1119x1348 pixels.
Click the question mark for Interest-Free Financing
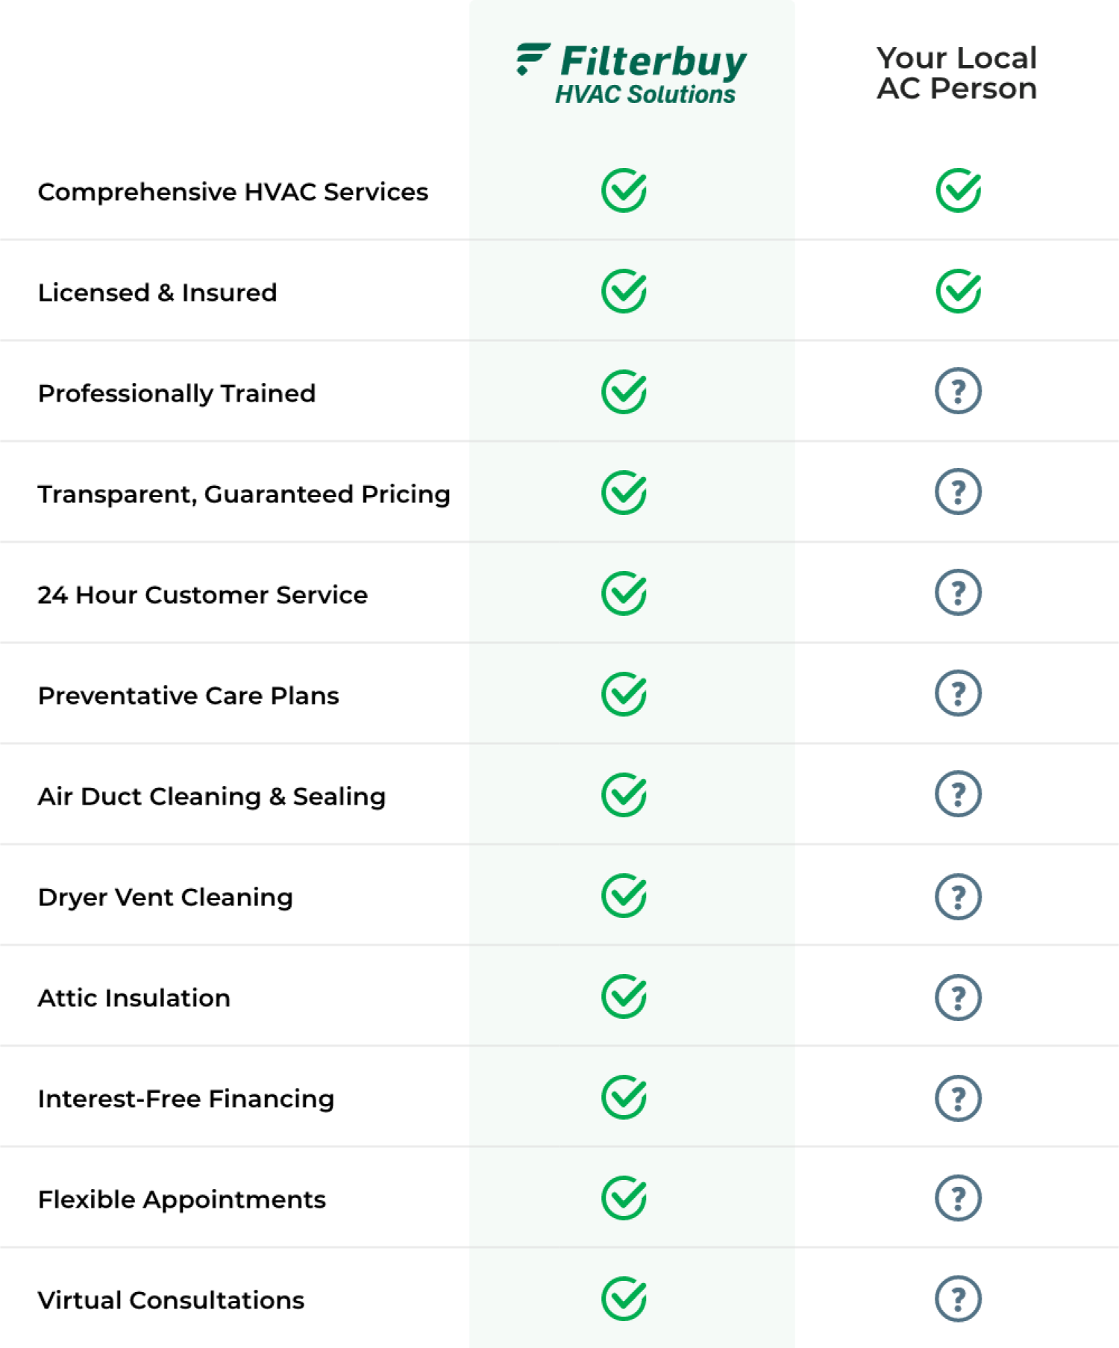pos(959,1098)
